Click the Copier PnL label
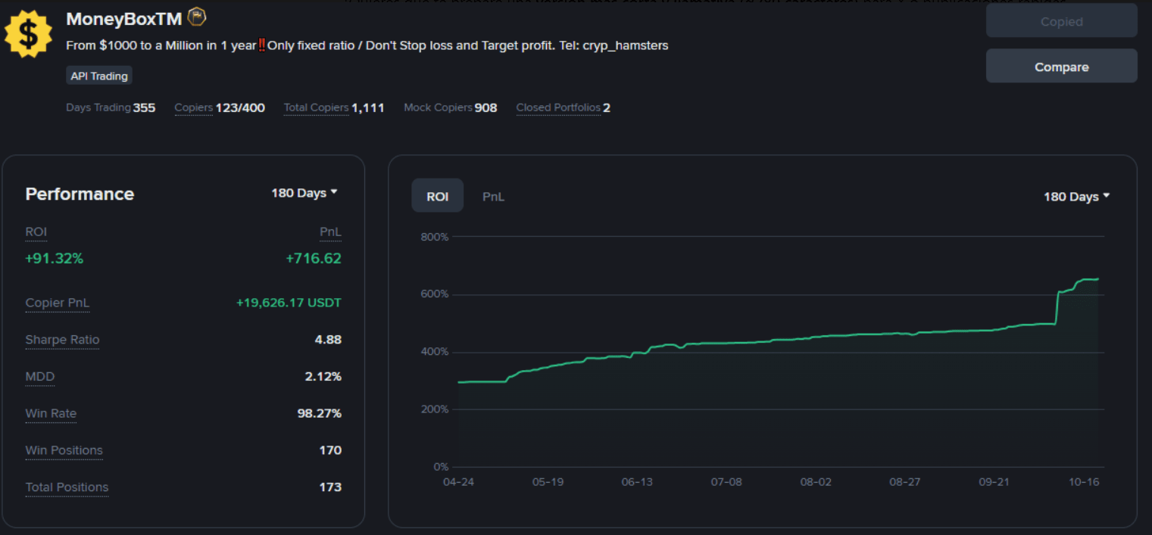This screenshot has height=535, width=1152. tap(57, 303)
